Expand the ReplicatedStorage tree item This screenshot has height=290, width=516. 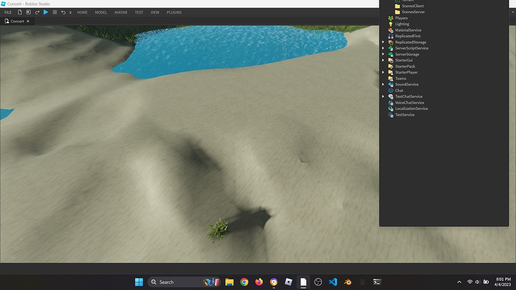pyautogui.click(x=383, y=42)
